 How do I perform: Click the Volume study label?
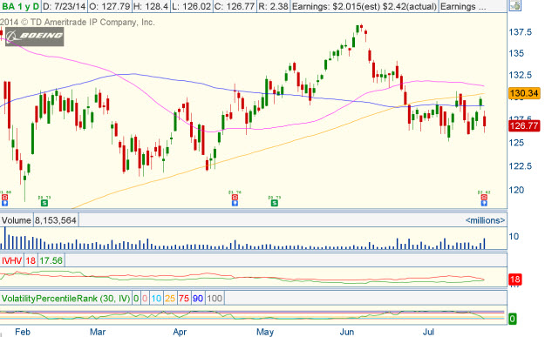coord(17,220)
